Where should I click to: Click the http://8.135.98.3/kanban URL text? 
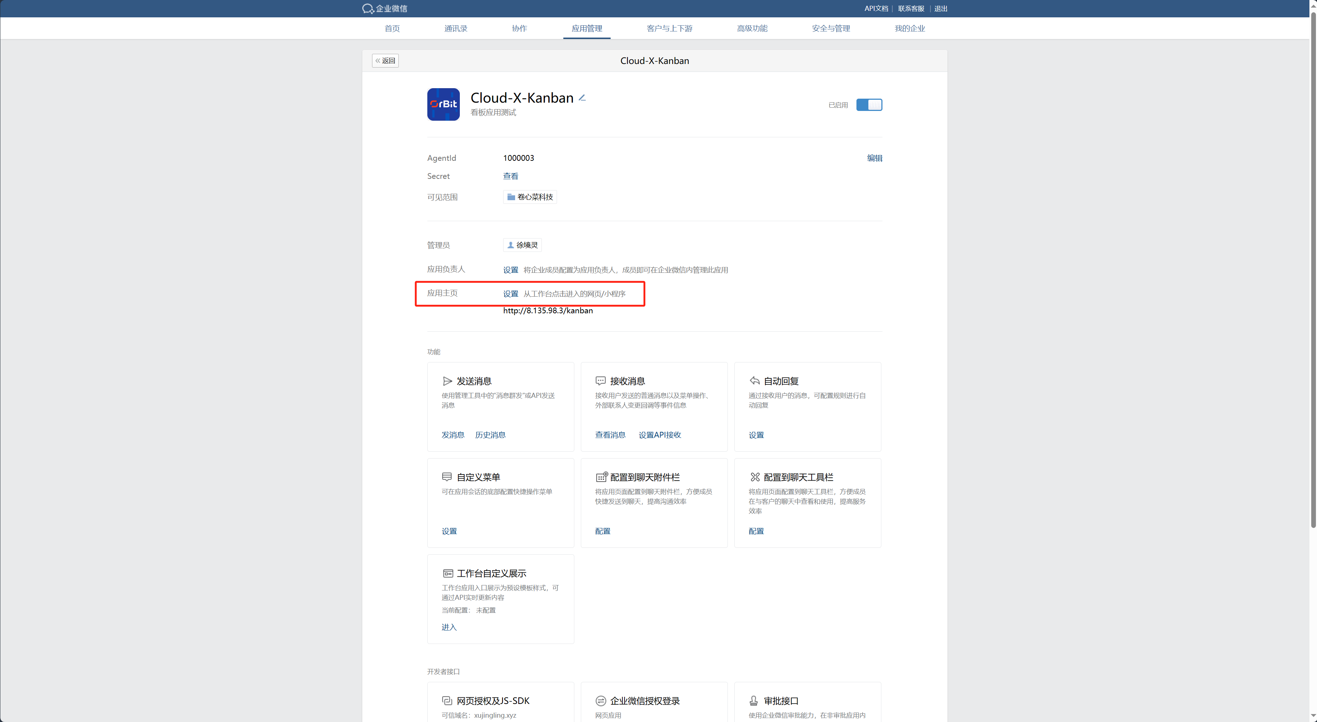click(548, 310)
